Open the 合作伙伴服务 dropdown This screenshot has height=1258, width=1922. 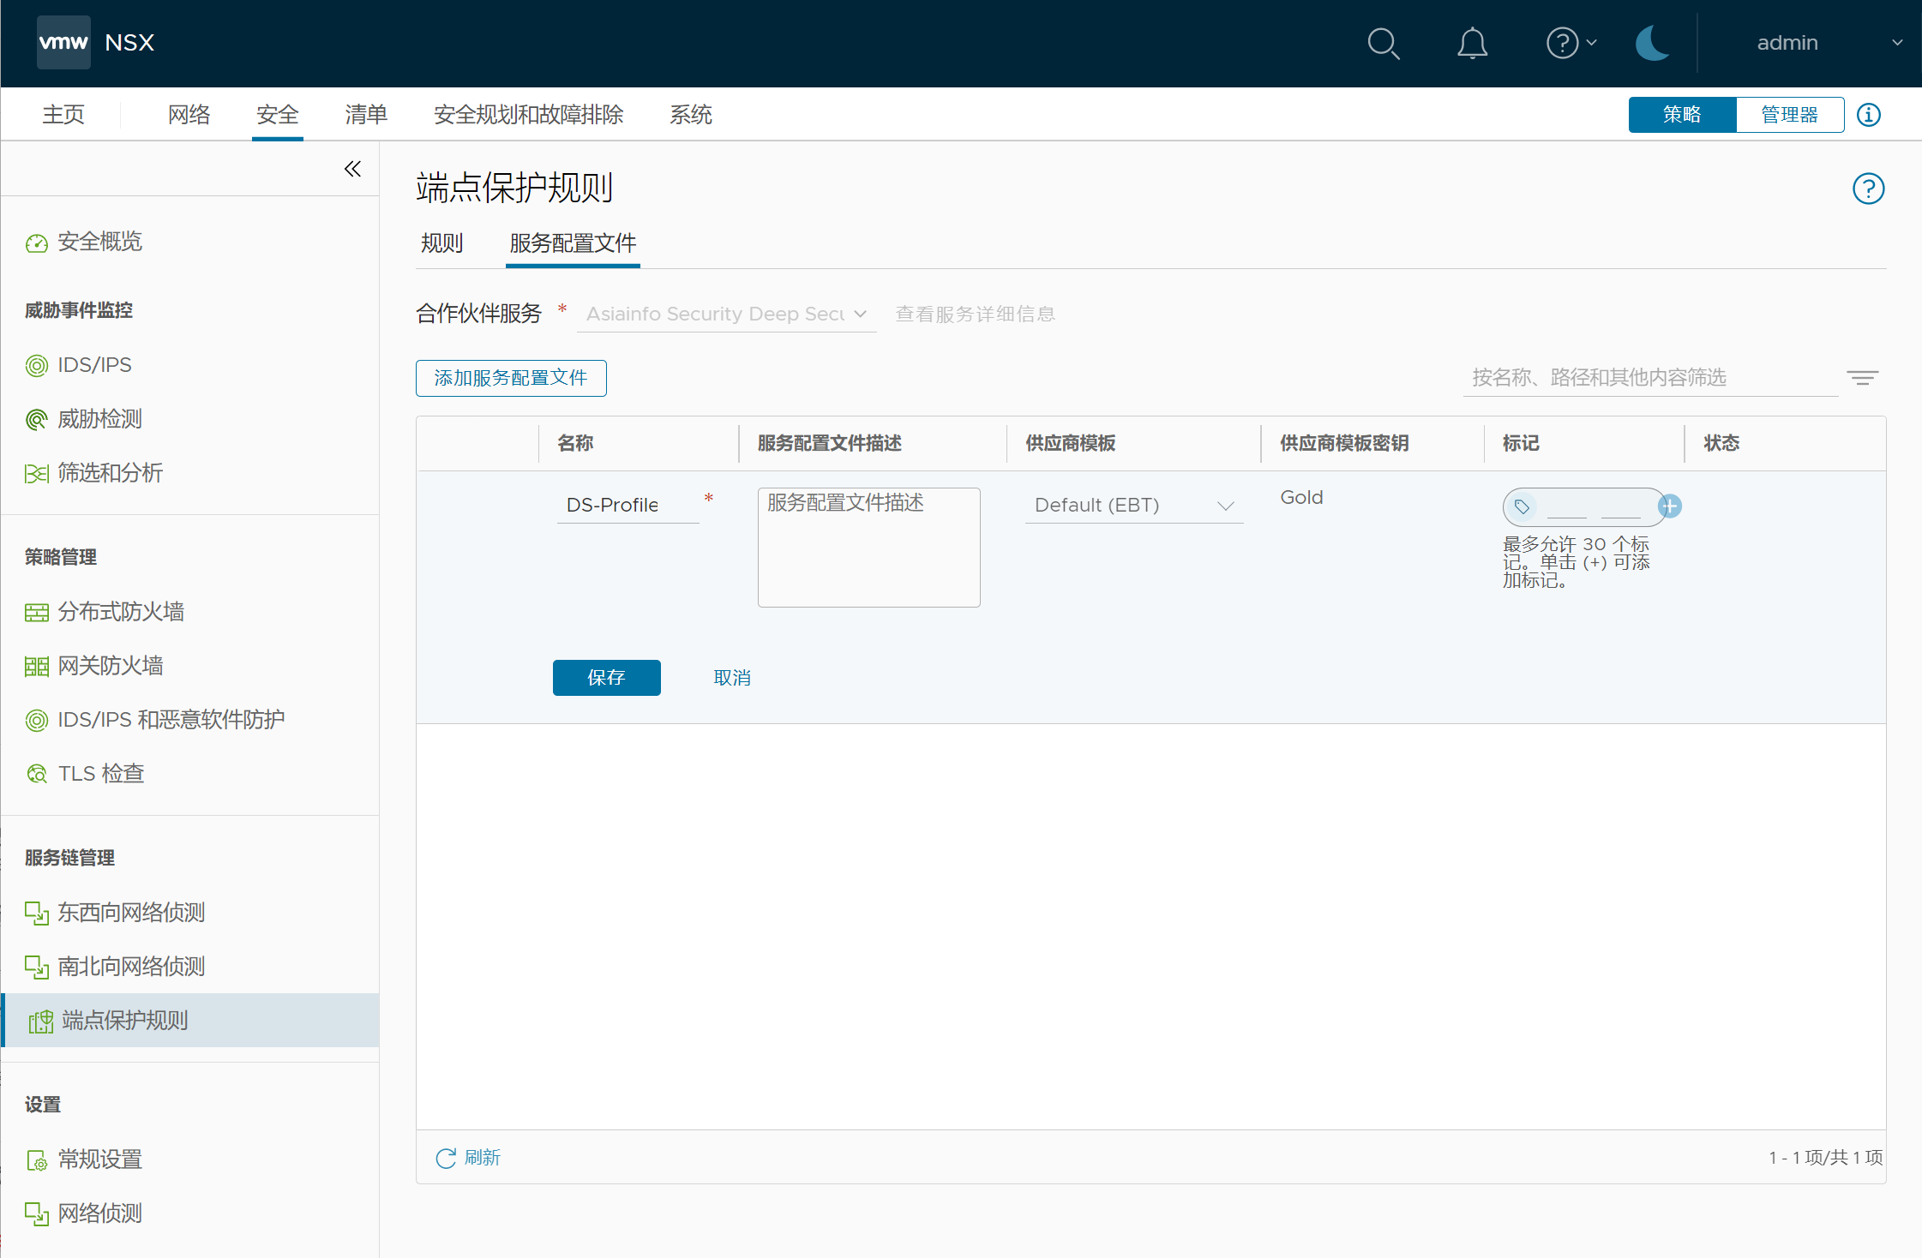point(725,314)
